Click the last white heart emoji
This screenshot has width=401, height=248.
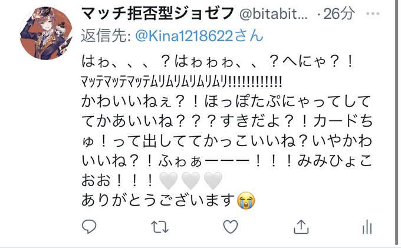click(213, 181)
